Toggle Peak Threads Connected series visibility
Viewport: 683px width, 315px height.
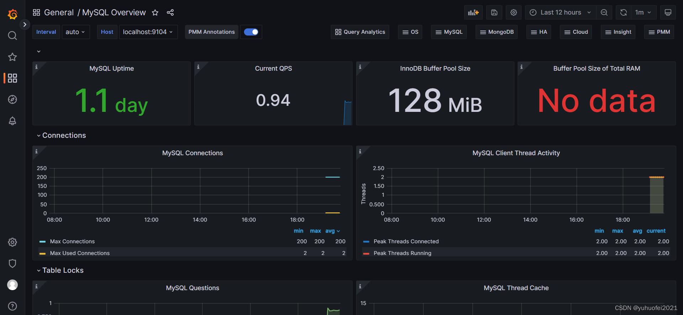point(406,241)
